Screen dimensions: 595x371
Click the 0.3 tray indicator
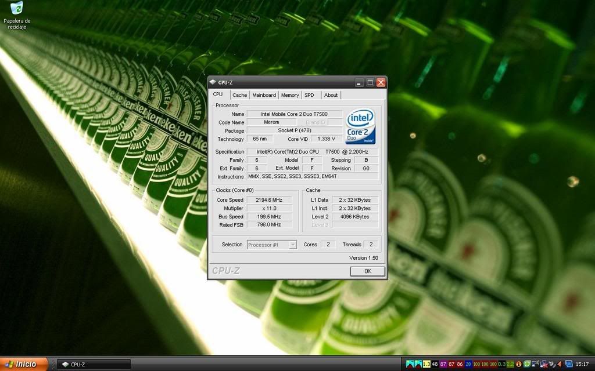click(502, 364)
